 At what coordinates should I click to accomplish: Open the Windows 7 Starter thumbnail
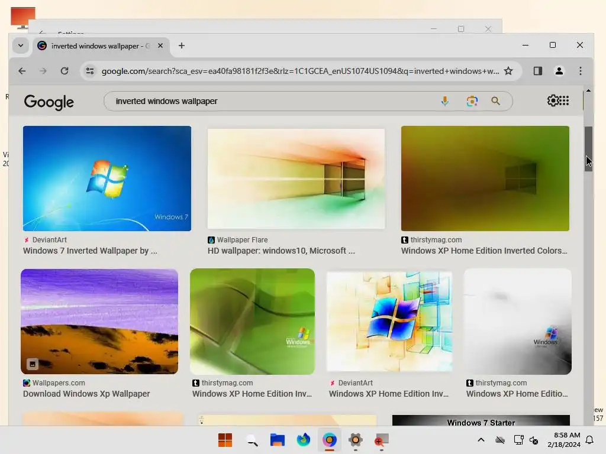[x=481, y=420]
